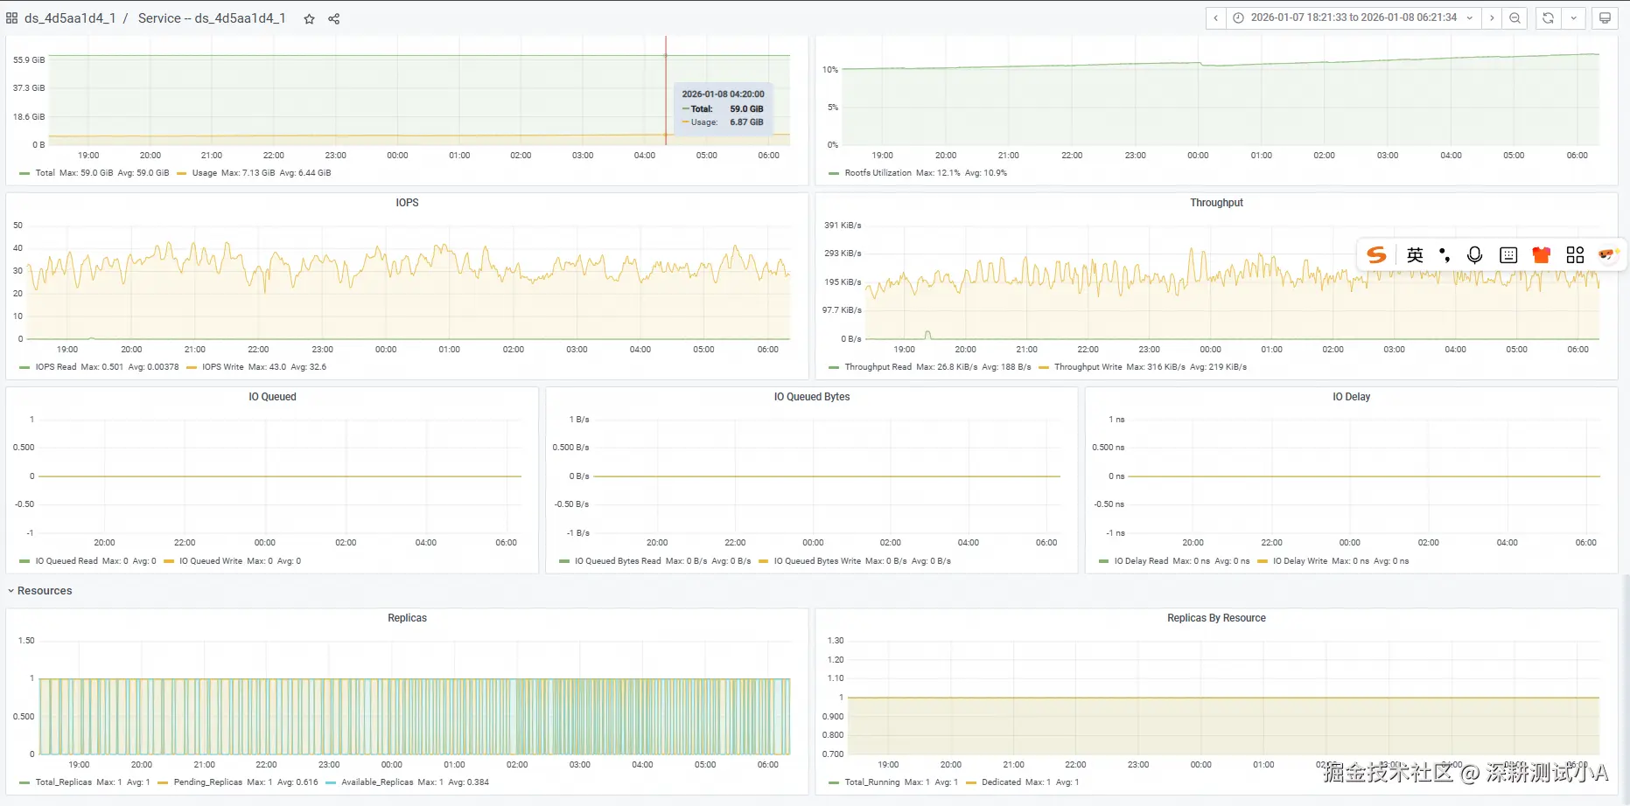Image resolution: width=1630 pixels, height=806 pixels.
Task: Toggle punctuation mode in IME toolbar
Action: (x=1445, y=254)
